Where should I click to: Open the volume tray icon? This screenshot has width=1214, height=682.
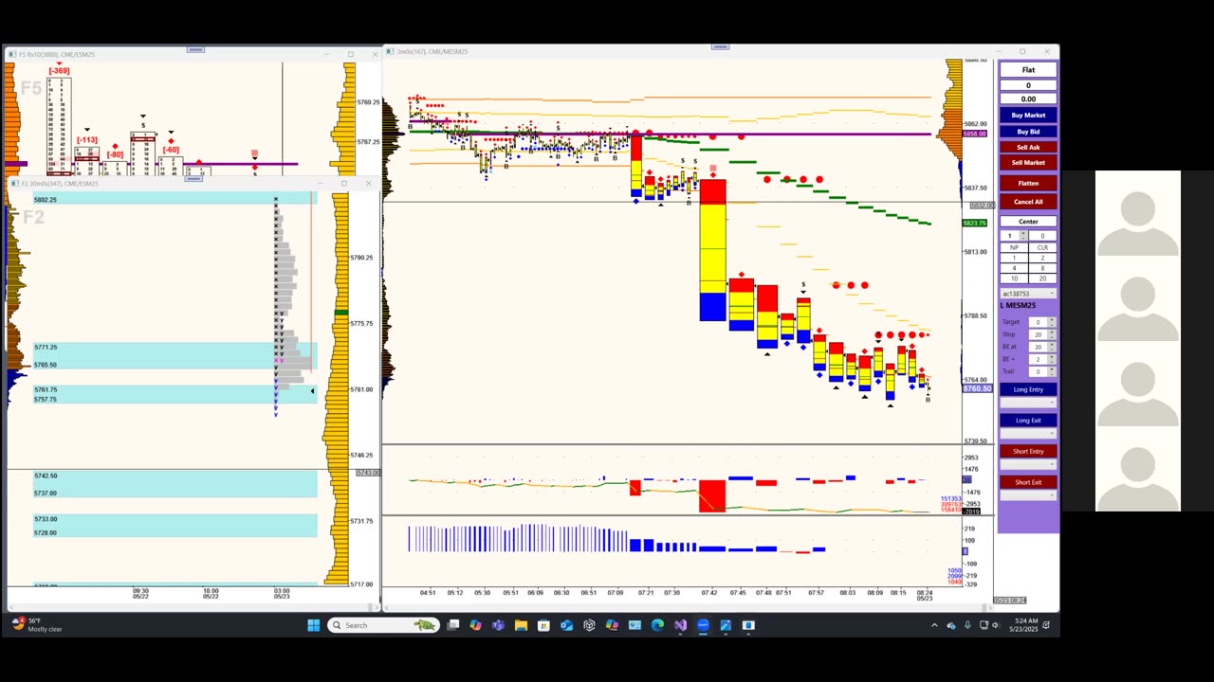pyautogui.click(x=996, y=625)
